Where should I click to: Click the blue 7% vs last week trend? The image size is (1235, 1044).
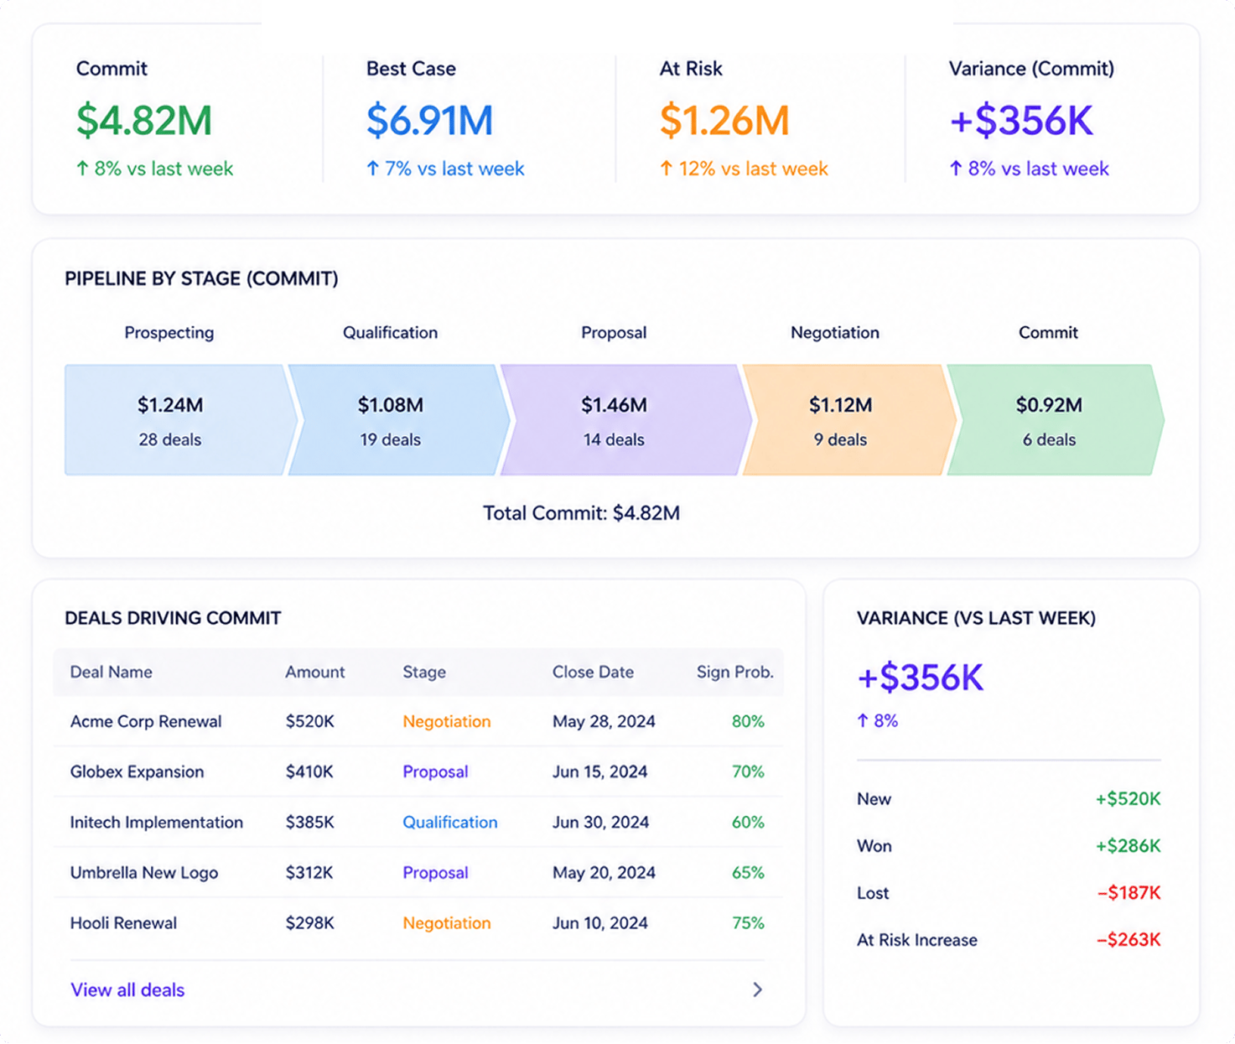(445, 169)
